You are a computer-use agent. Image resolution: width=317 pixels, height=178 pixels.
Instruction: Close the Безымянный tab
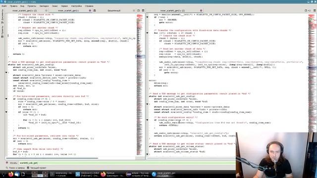pos(134,10)
